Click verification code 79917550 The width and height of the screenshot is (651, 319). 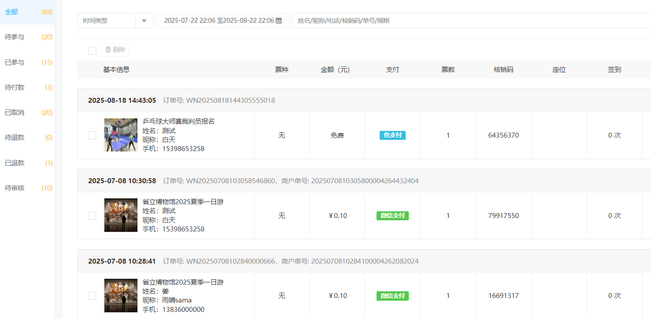coord(504,216)
